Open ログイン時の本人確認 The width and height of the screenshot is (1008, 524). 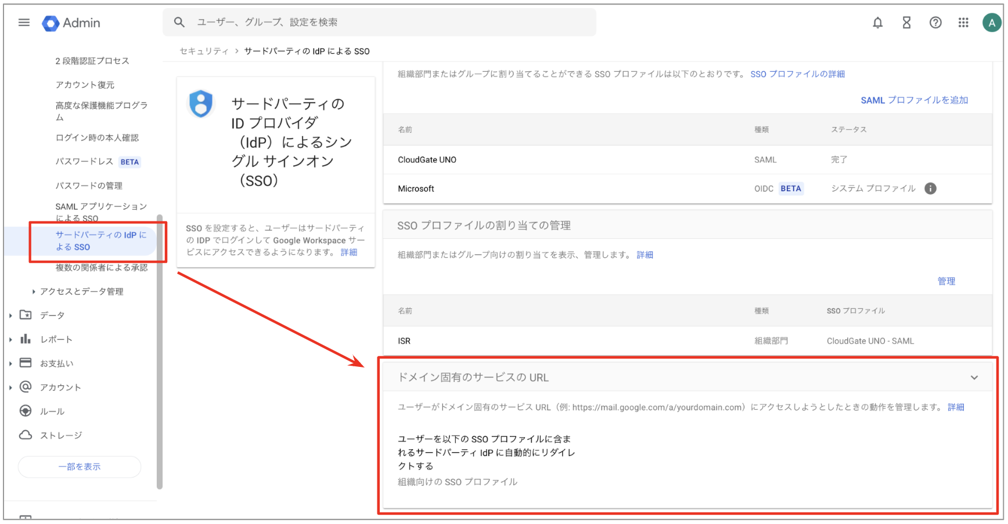coord(97,137)
